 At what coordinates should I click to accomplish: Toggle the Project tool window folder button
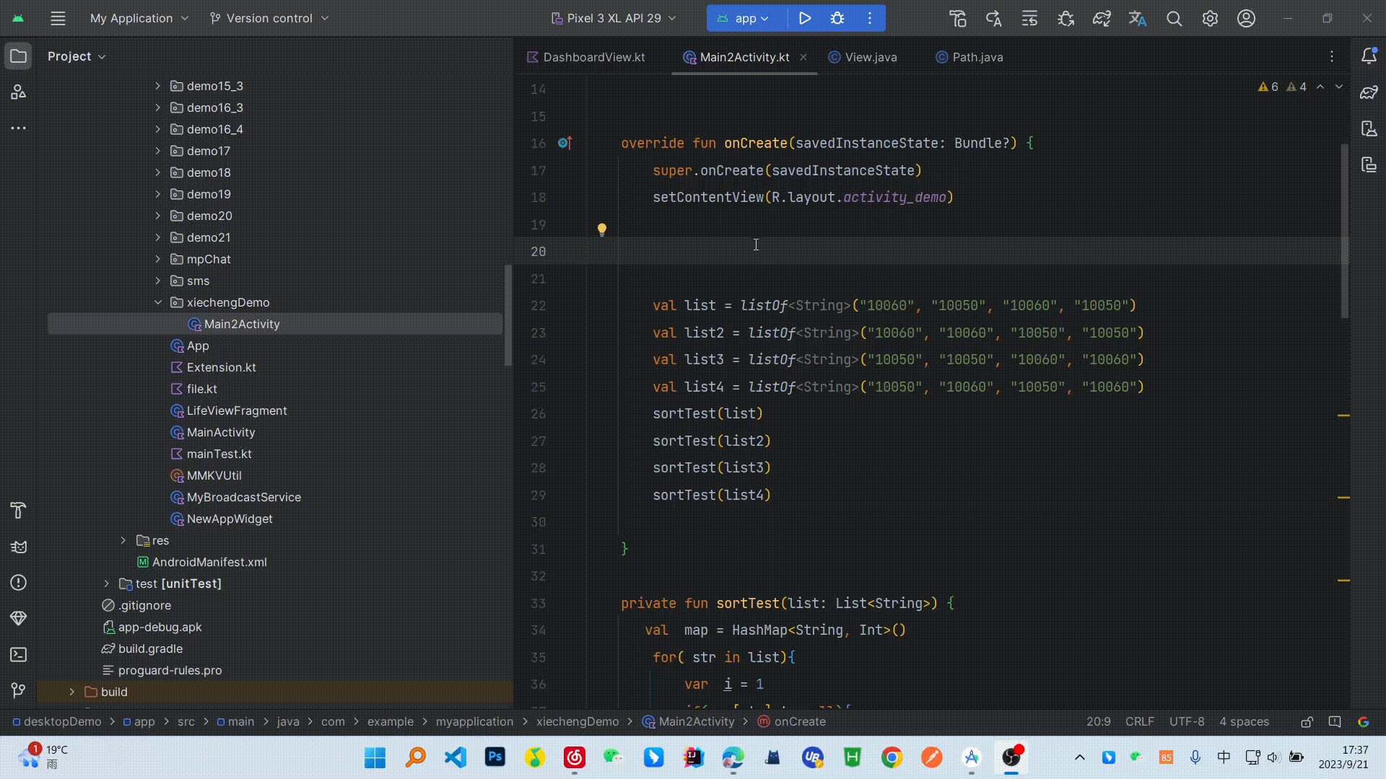pyautogui.click(x=19, y=56)
